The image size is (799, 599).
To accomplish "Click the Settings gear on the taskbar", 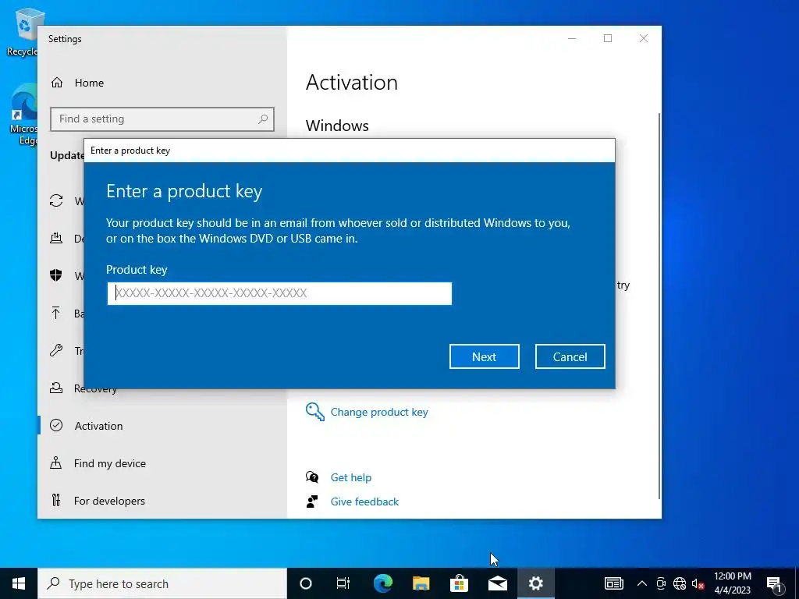I will 535,583.
